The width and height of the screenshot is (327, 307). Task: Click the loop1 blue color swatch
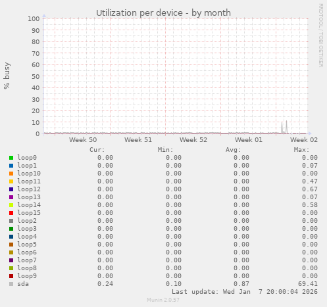11,166
